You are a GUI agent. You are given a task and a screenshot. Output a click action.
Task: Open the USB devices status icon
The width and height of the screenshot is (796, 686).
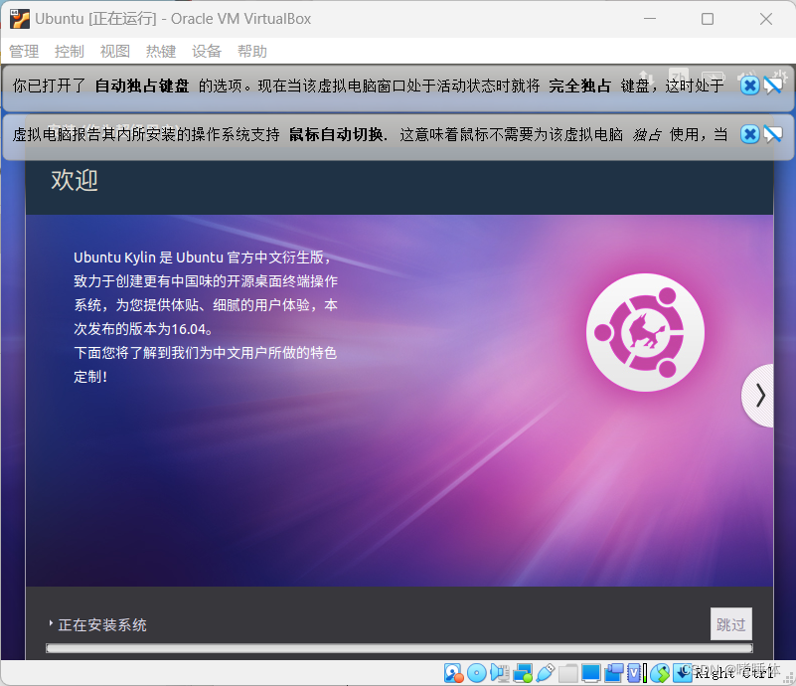point(546,673)
